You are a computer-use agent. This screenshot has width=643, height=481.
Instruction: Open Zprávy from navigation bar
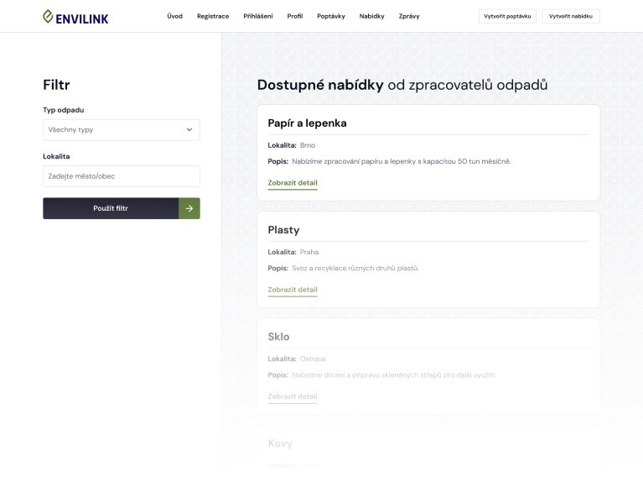(x=409, y=16)
